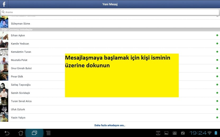
Task: Tap the Android back button
Action: coord(7,133)
